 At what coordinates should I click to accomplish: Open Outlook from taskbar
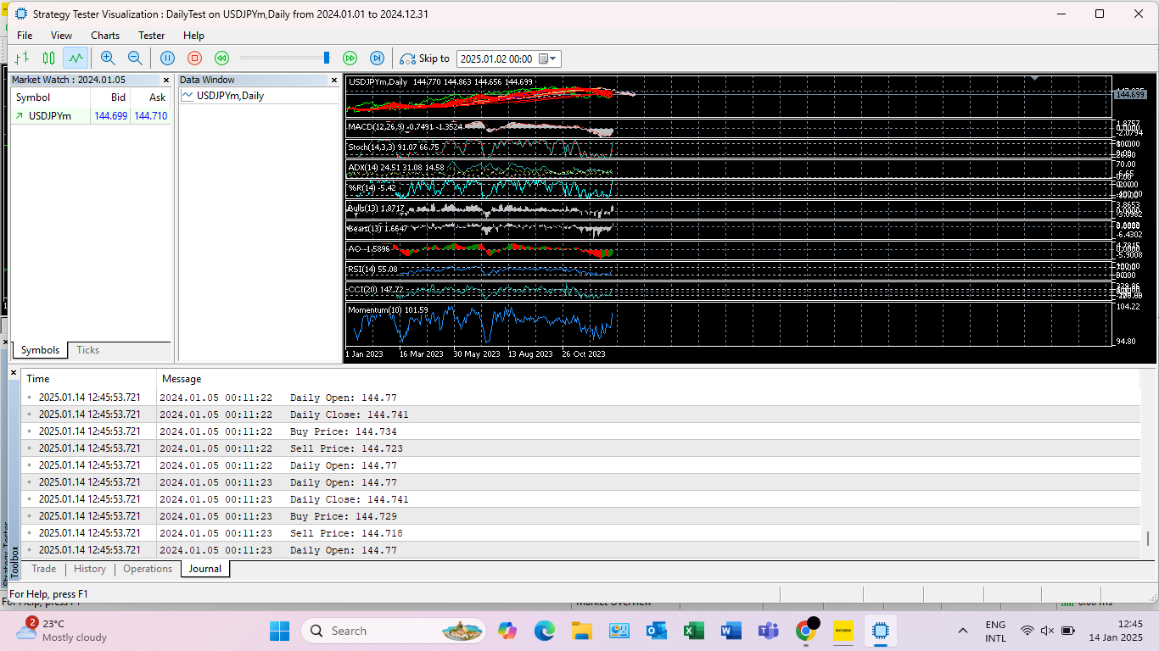click(656, 631)
